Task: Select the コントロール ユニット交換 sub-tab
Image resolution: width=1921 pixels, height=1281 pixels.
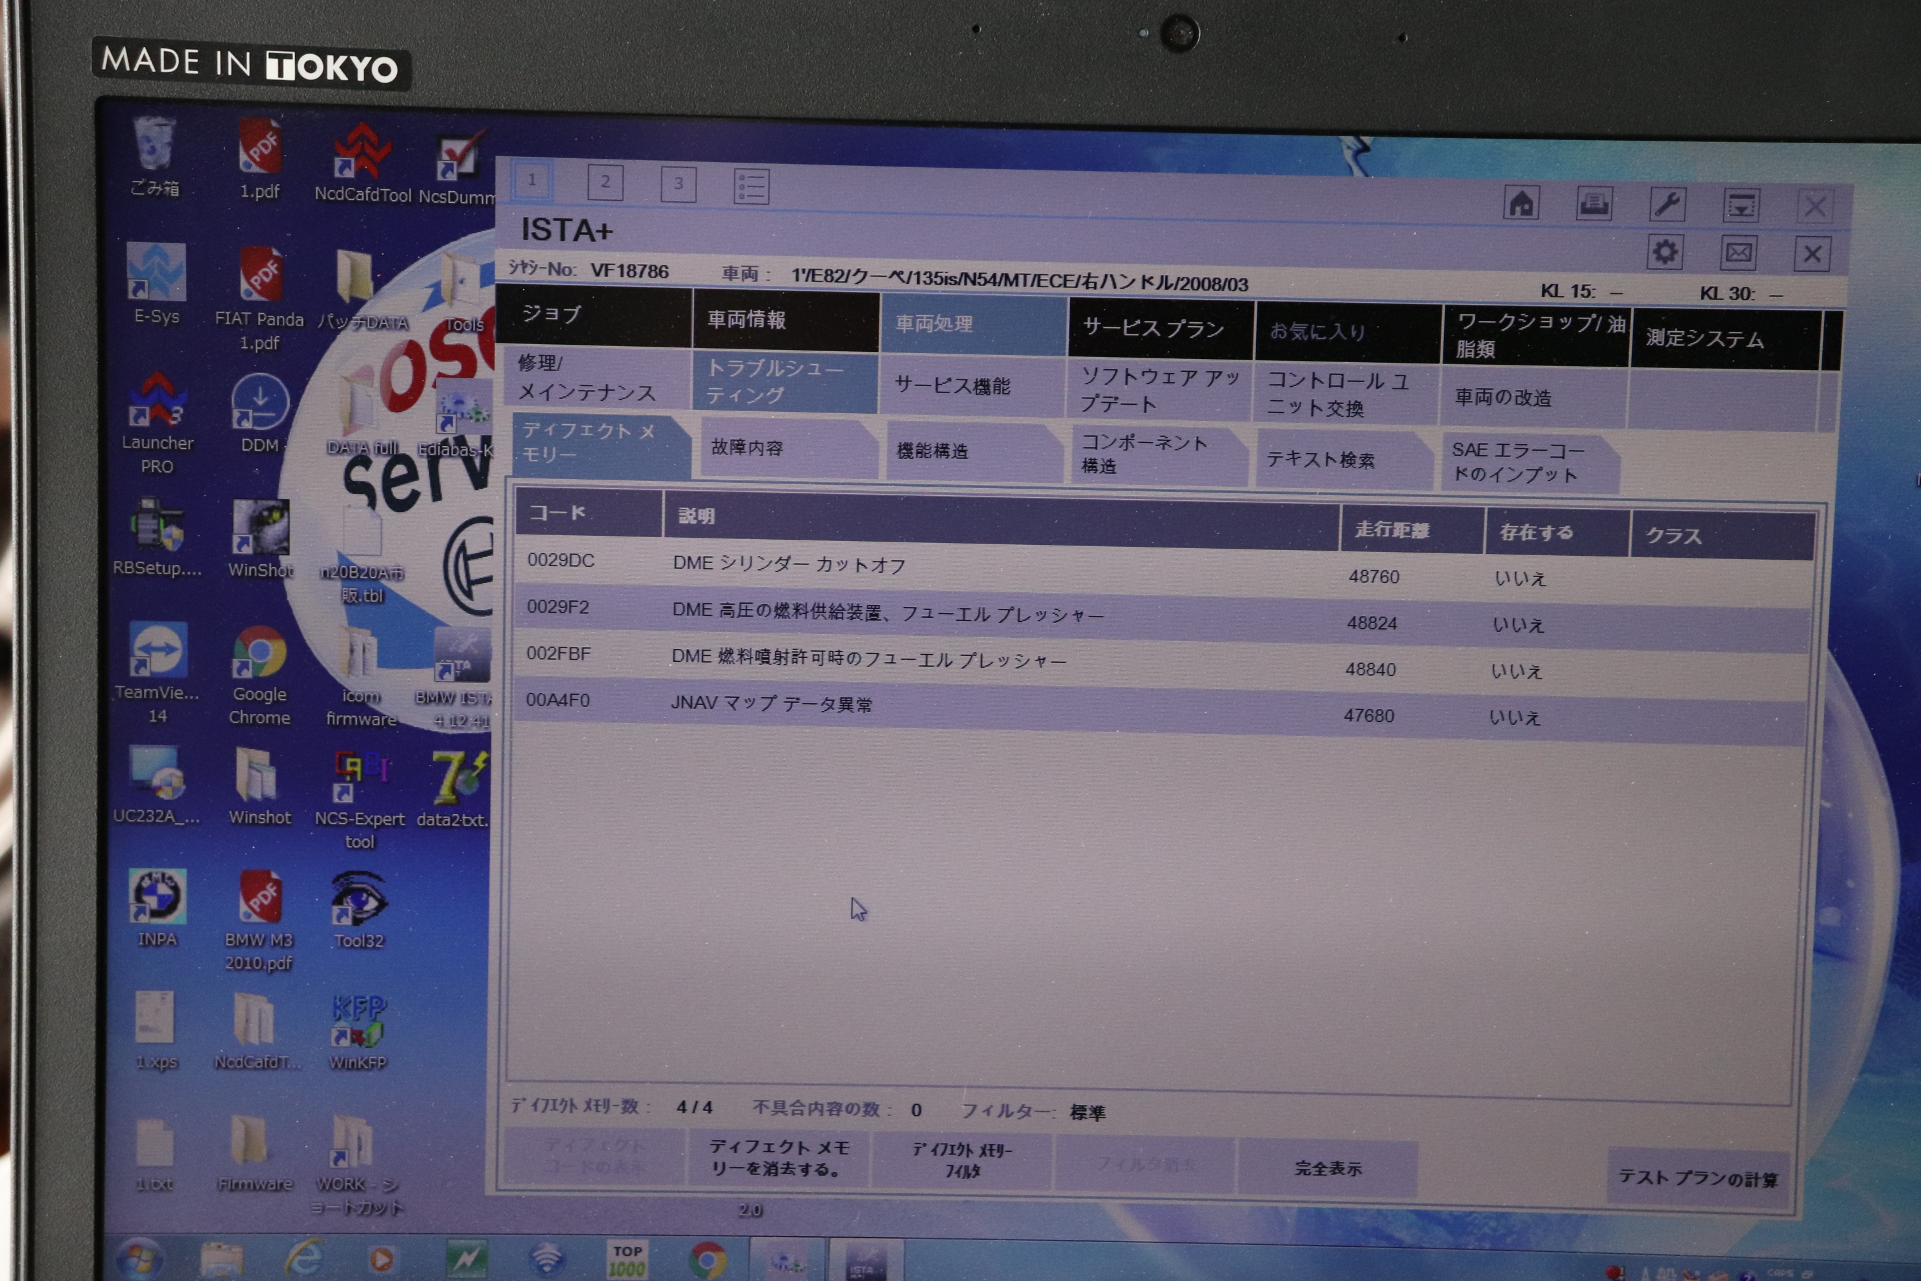Action: (1346, 394)
